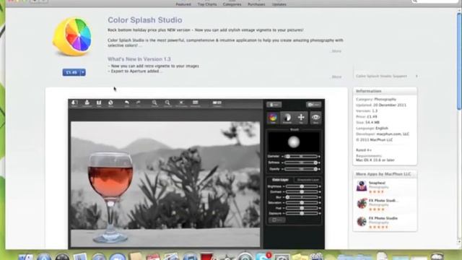This screenshot has width=462, height=260.
Task: Click the 'Mac OS X 10.6 or later' requirement
Action: click(x=375, y=160)
